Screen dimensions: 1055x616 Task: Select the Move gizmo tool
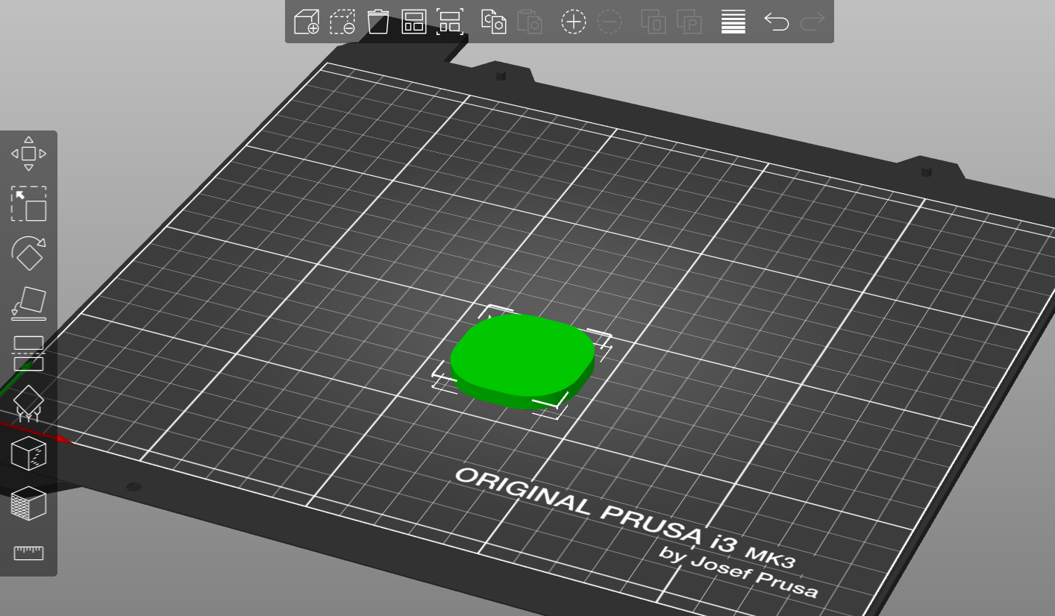(x=28, y=154)
